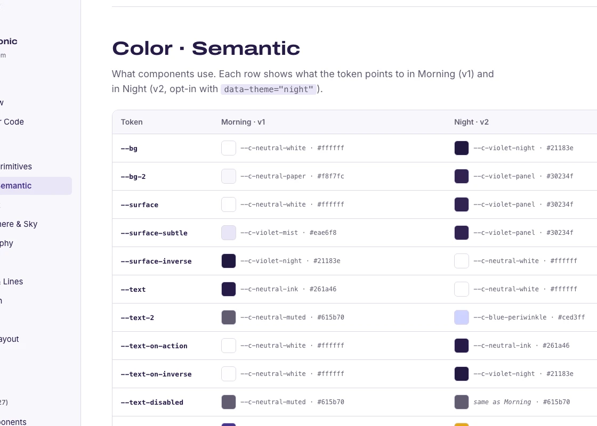Click '--c-neutral-white · #ffffff' in the --surface row
This screenshot has width=597, height=426.
(293, 204)
